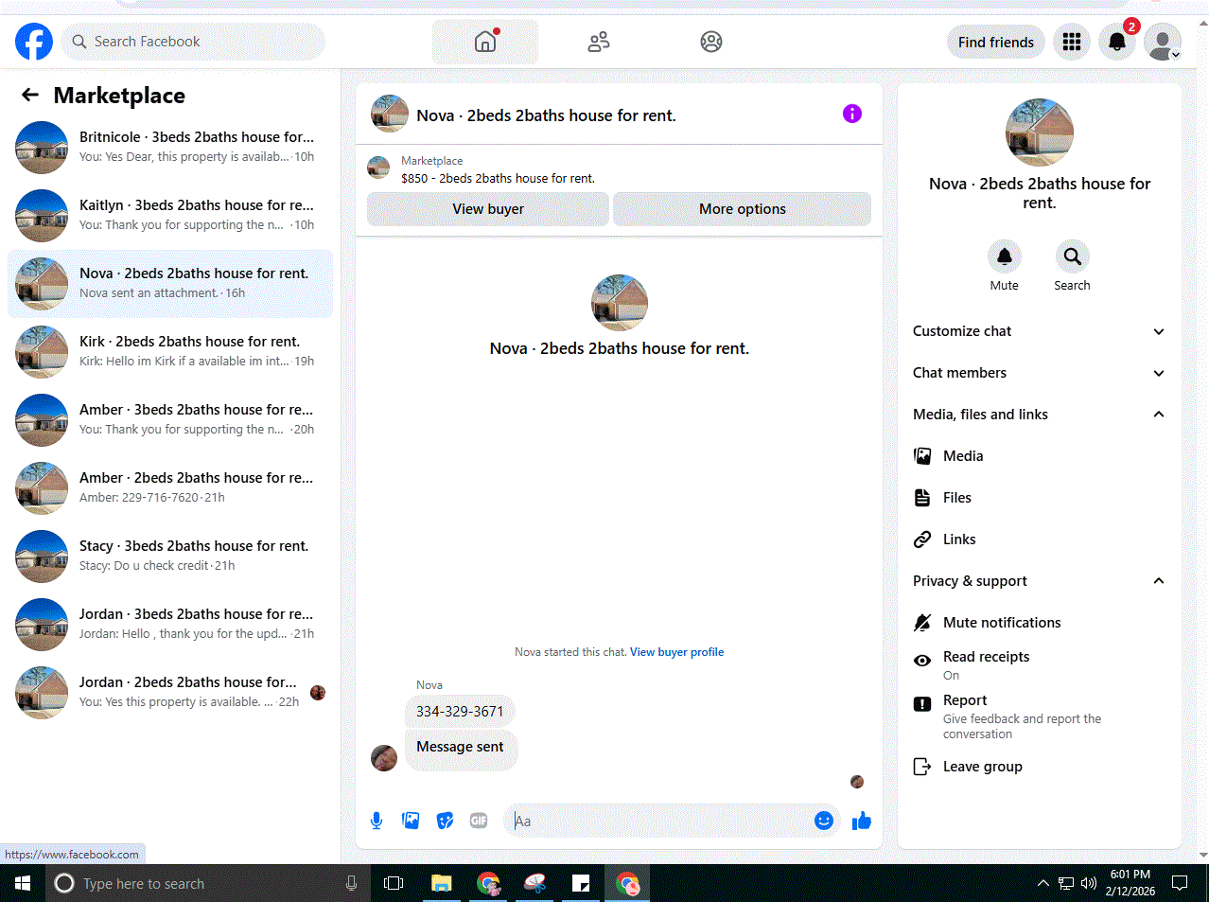The image size is (1209, 902).
Task: Open Links in the right panel
Action: point(1039,539)
